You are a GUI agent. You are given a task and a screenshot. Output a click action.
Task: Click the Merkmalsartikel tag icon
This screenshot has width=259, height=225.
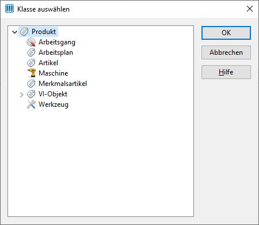click(x=31, y=84)
